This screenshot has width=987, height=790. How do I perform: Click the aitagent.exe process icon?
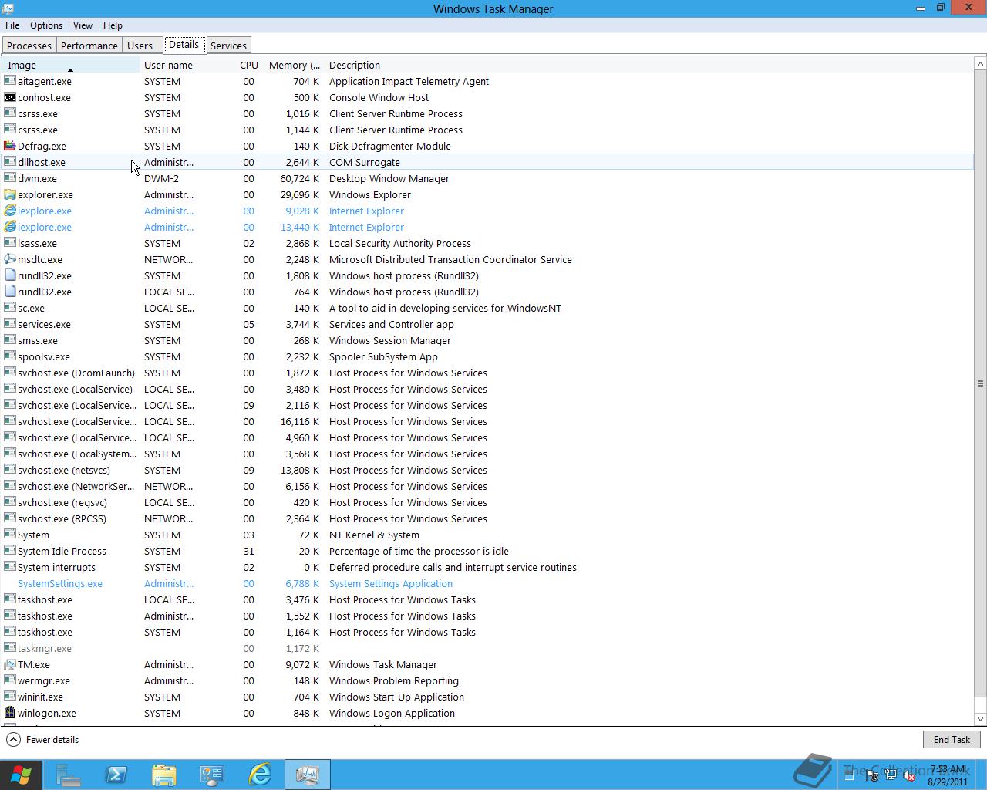10,81
